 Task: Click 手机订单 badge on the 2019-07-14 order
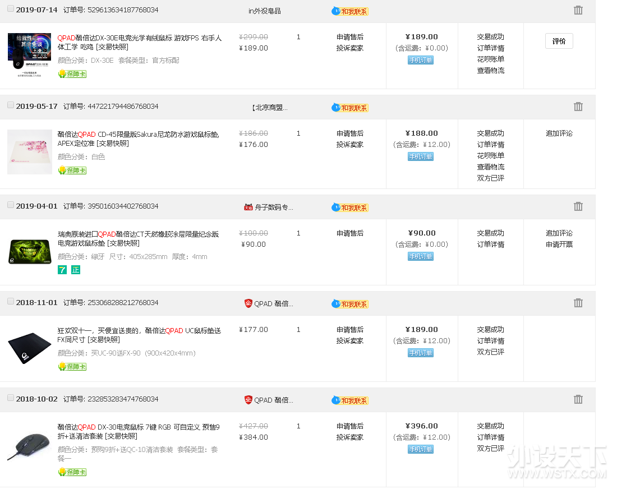421,60
